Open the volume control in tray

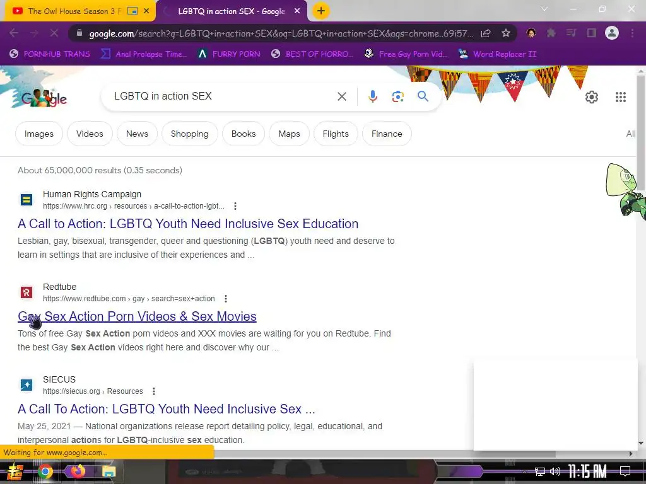(x=555, y=471)
